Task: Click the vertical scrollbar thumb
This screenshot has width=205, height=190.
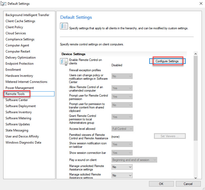Action: pos(195,98)
